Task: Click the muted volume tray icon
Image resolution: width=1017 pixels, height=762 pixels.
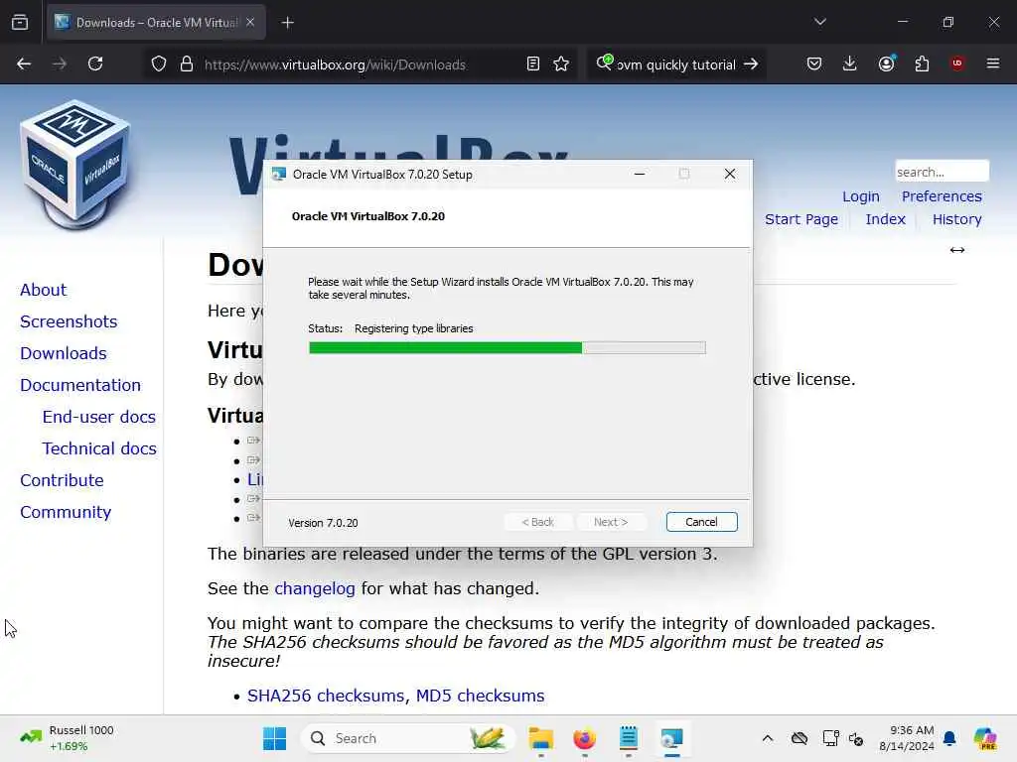Action: pyautogui.click(x=855, y=738)
